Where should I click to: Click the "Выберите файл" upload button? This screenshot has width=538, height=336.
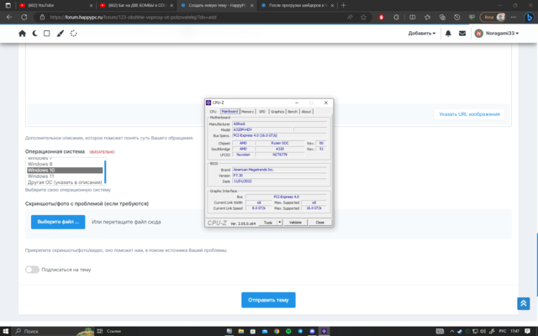58,222
